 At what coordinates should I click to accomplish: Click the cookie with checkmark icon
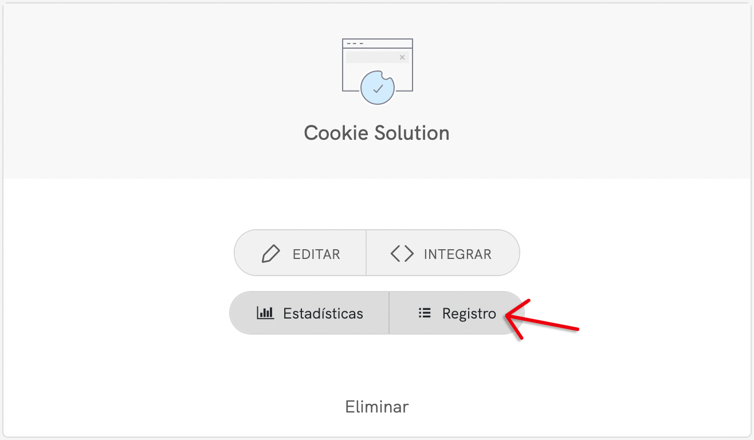pos(377,88)
